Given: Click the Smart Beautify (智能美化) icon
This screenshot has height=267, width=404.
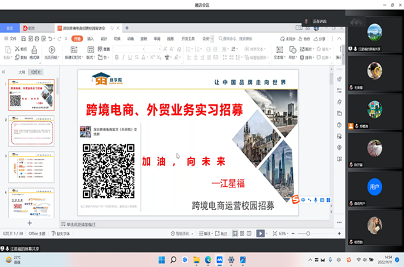Looking at the screenshot, I should [x=173, y=234].
